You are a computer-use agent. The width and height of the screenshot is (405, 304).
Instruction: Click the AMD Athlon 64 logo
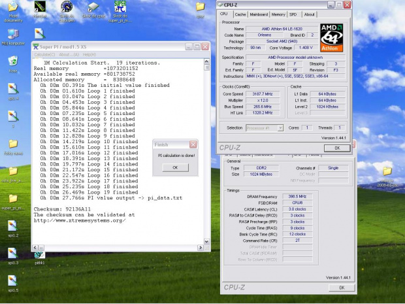coord(332,38)
